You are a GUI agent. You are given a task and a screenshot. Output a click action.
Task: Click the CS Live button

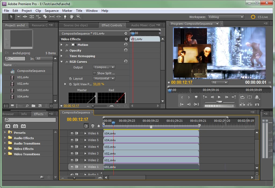point(259,17)
